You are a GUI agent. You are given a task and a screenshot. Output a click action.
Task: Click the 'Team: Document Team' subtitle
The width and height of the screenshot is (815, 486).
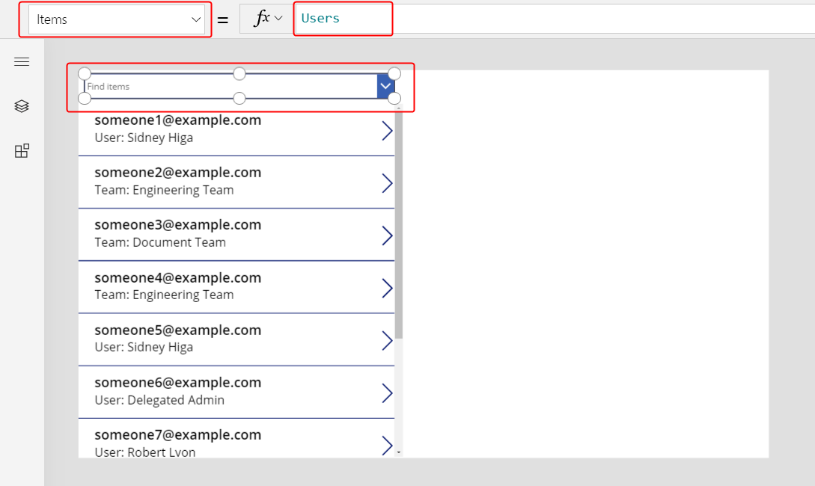point(160,242)
